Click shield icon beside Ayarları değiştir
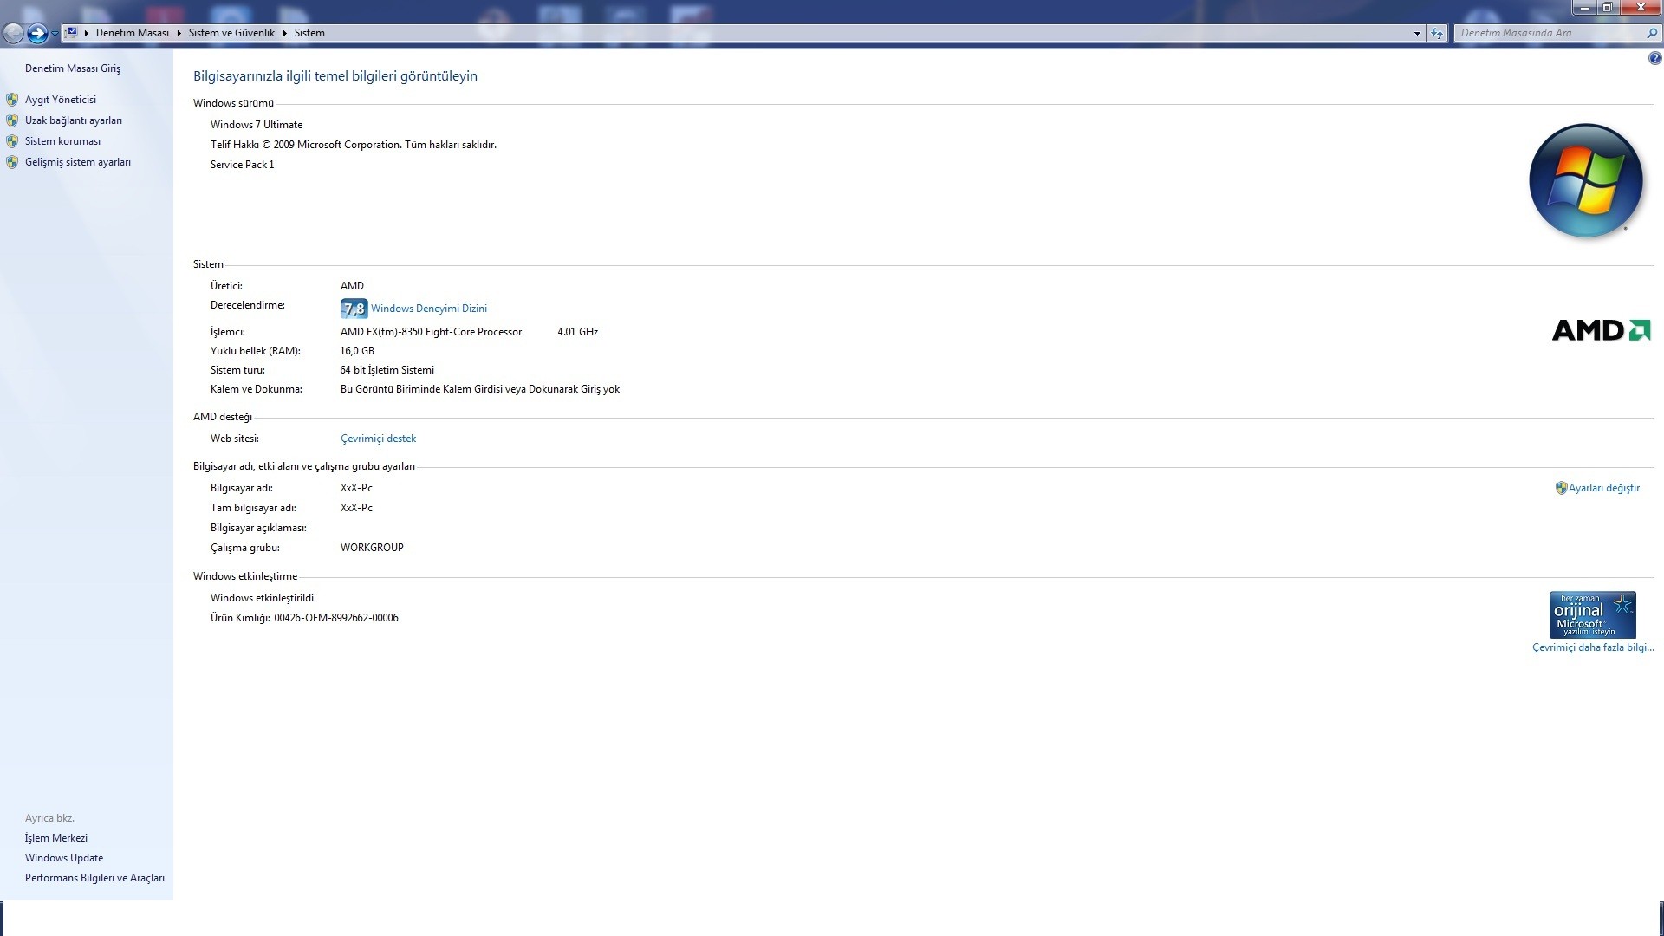This screenshot has width=1664, height=936. 1561,488
